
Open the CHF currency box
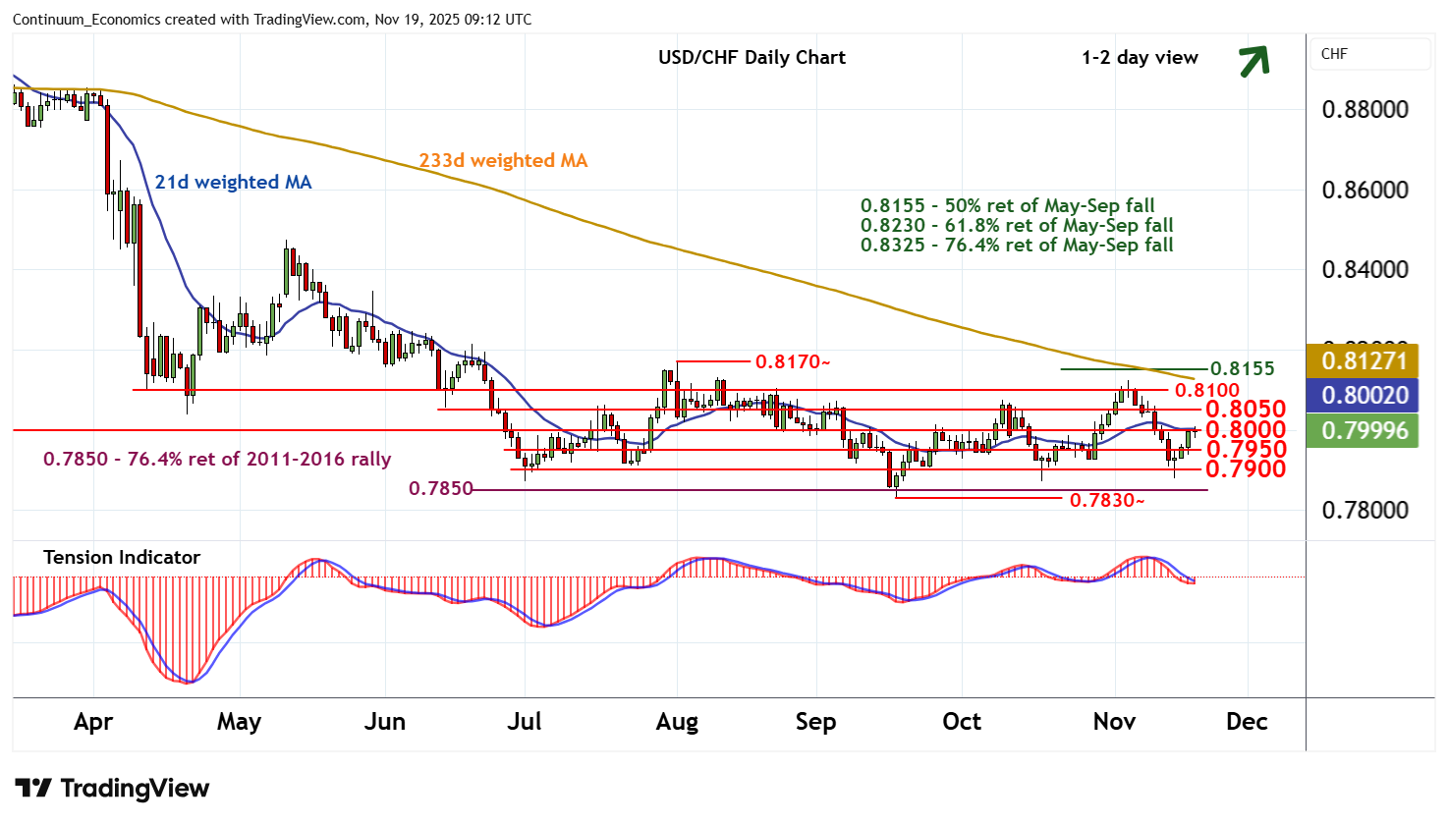click(x=1369, y=54)
